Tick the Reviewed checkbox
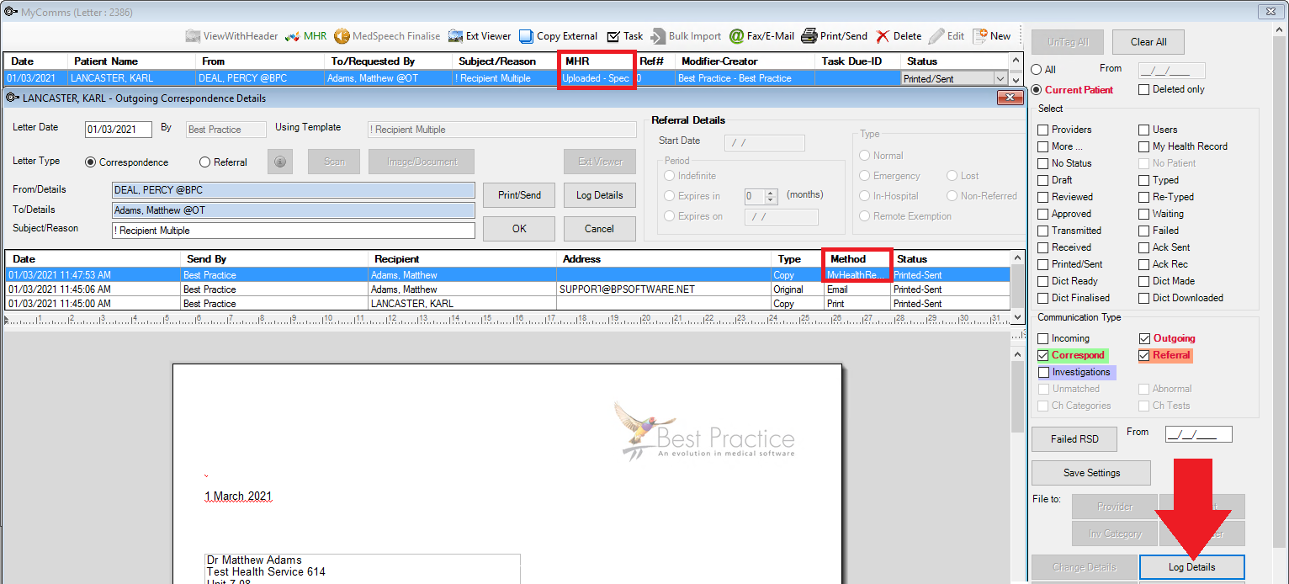Viewport: 1289px width, 584px height. [1043, 197]
